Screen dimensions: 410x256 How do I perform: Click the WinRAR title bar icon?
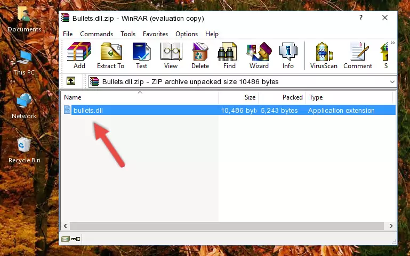tap(65, 18)
